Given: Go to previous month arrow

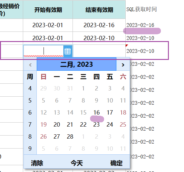Looking at the screenshot, I should pyautogui.click(x=30, y=65).
